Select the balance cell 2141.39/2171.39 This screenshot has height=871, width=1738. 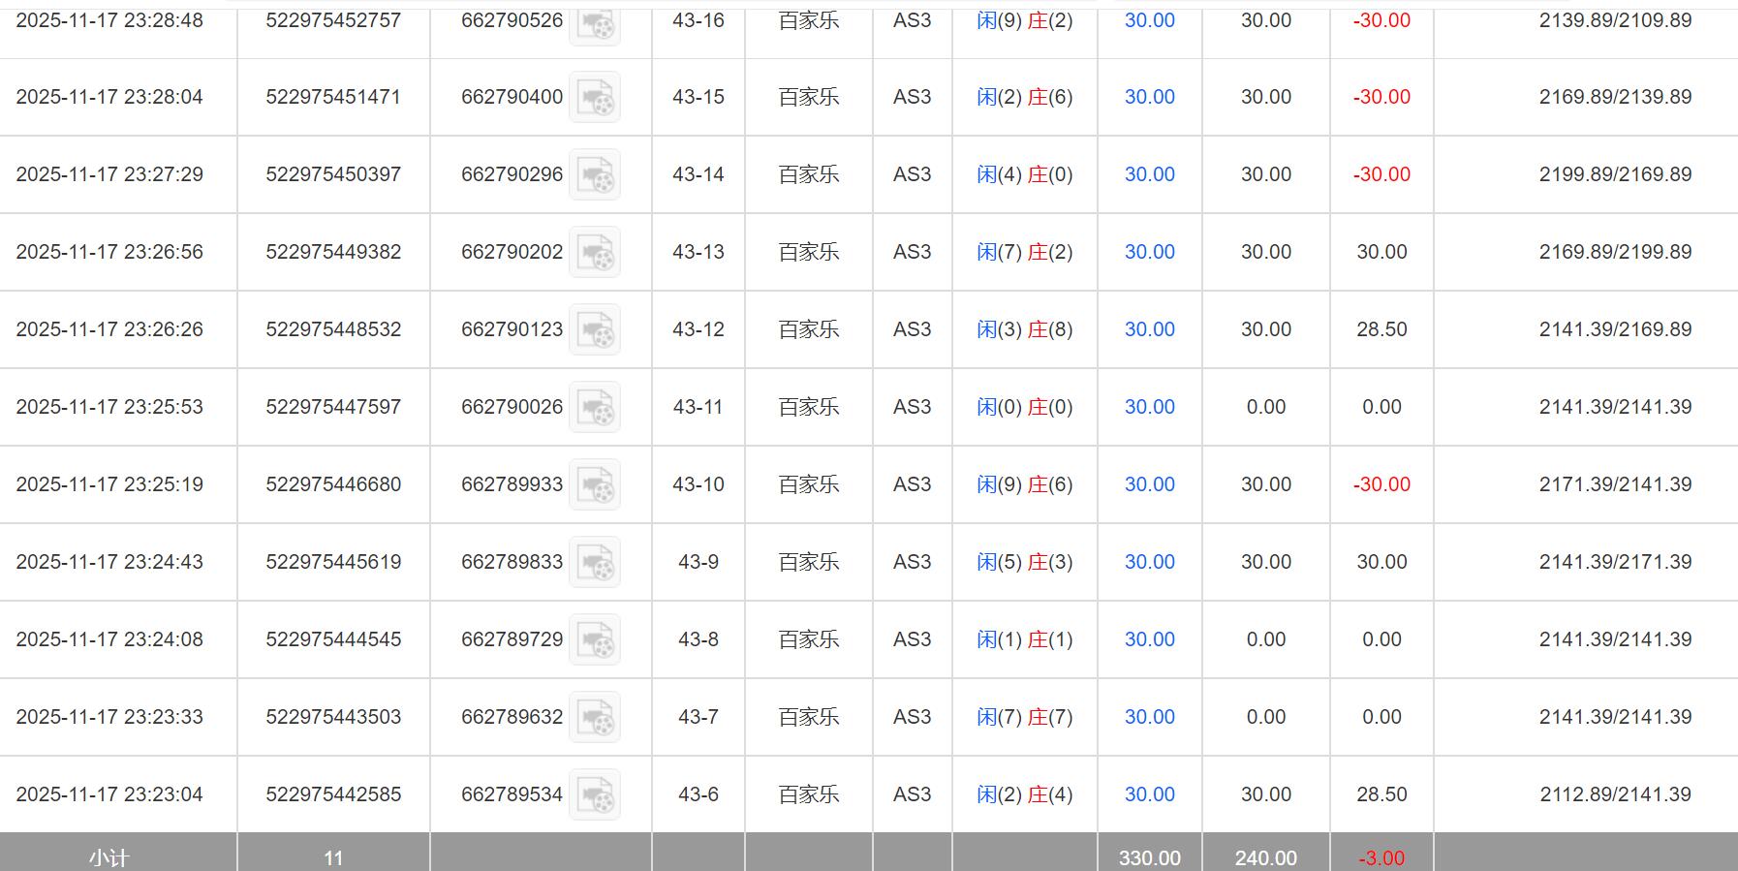[1615, 562]
